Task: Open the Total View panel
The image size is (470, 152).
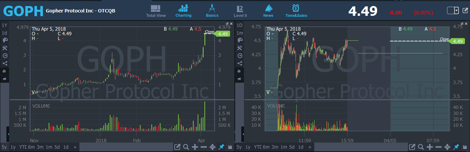Action: 156,11
